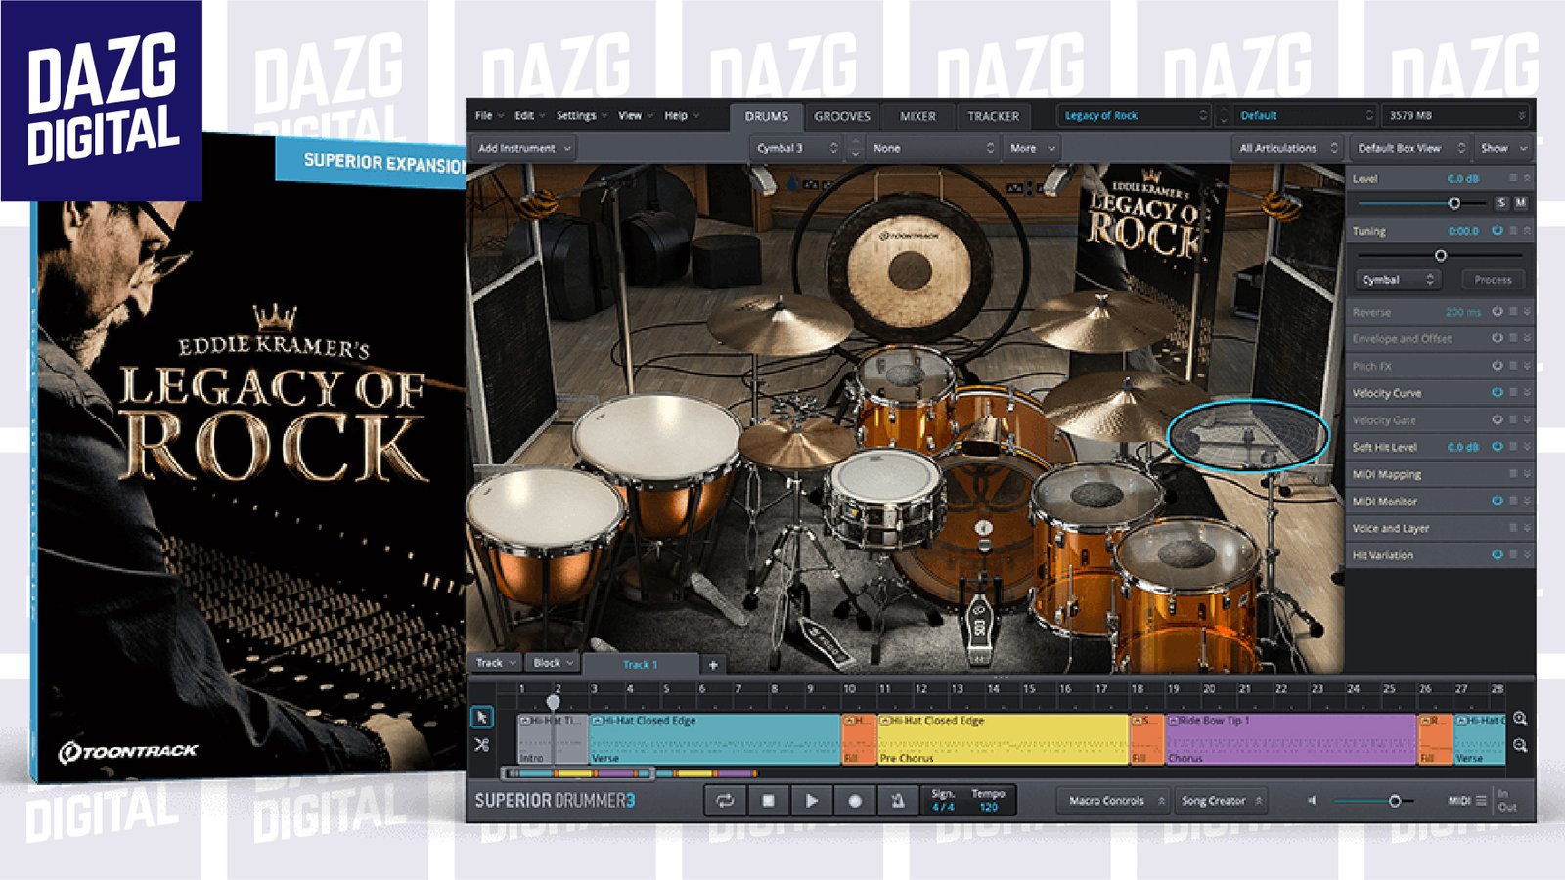Select the highlighted Cymbal 3 on the kit
Viewport: 1565px width, 880px height.
click(1248, 435)
